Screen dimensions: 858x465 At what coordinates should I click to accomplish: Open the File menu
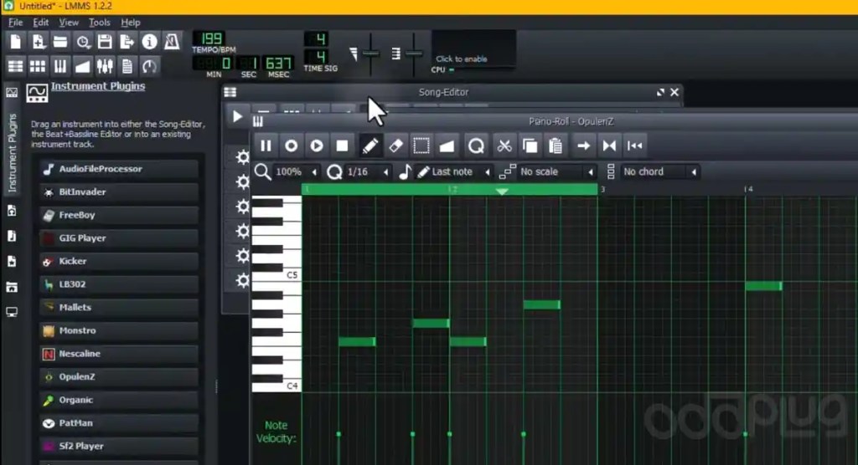15,23
